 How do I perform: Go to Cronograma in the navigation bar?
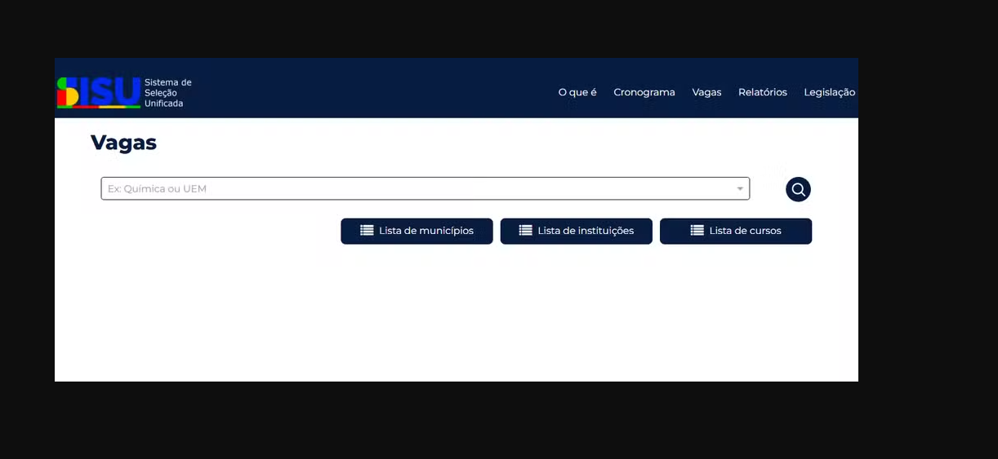644,92
